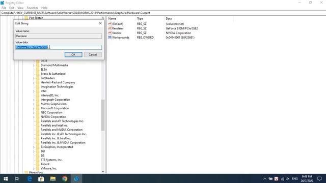Image resolution: width=326 pixels, height=183 pixels.
Task: Click the Data column header
Action: click(x=169, y=19)
